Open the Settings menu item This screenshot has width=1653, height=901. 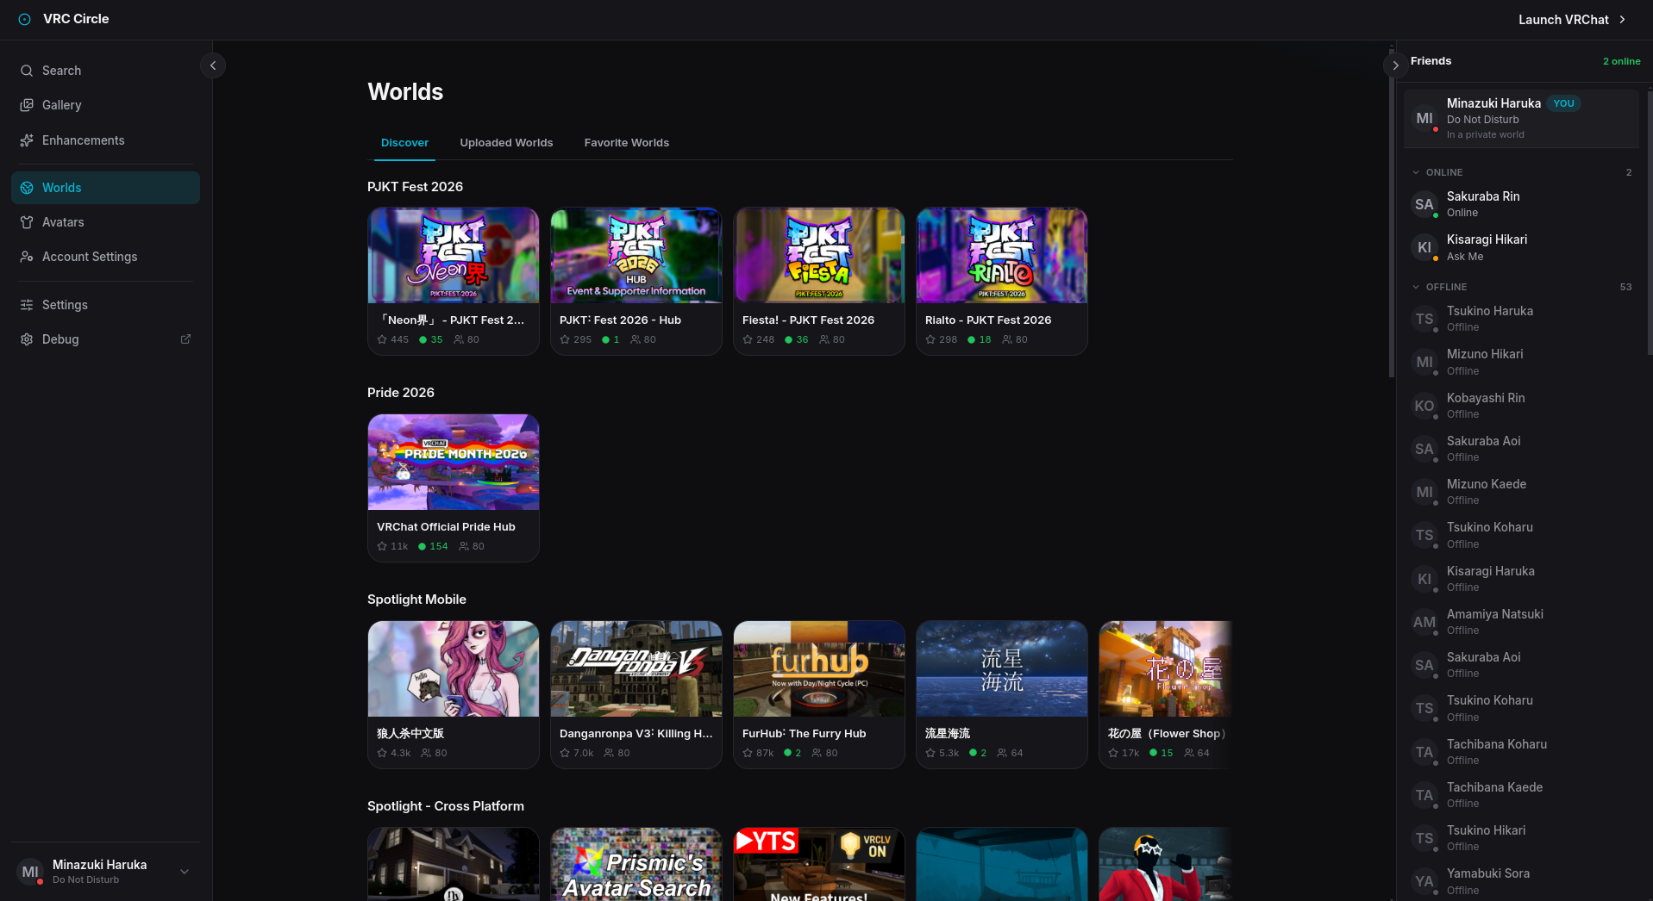pyautogui.click(x=105, y=305)
